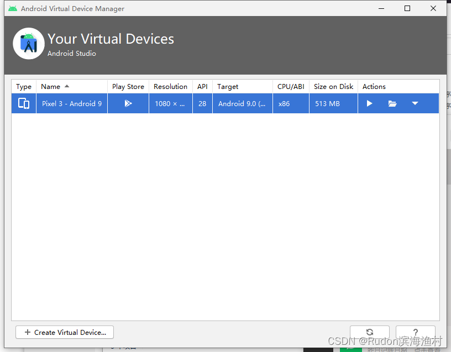Click the 'Android 9.0 (...' target cell
This screenshot has width=451, height=352.
coord(243,103)
